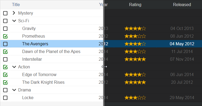
Task: Uncheck the Prometheus checkbox
Action: (5, 36)
